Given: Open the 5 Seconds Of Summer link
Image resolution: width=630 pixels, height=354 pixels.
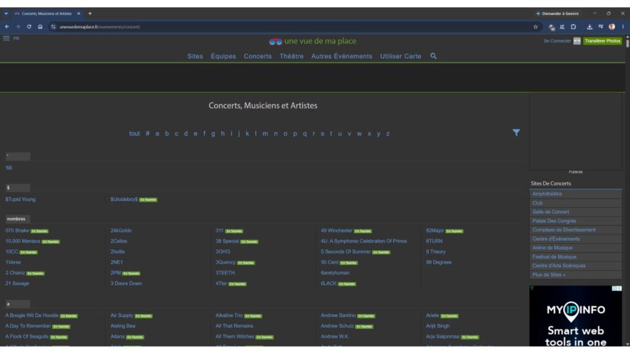Looking at the screenshot, I should click(x=346, y=251).
